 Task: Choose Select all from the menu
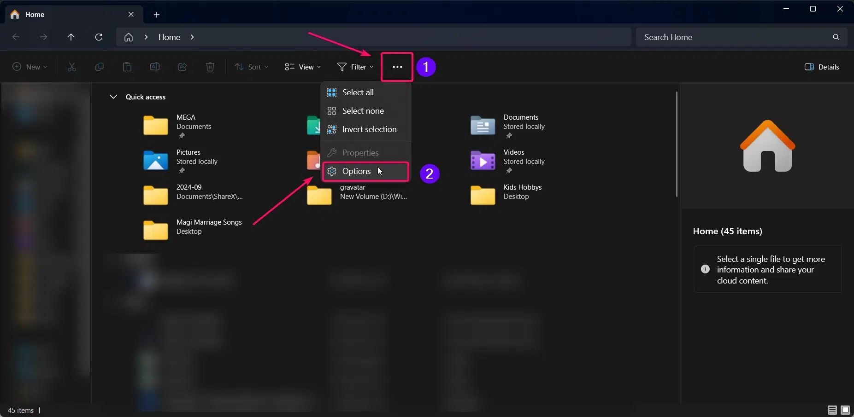[x=366, y=92]
